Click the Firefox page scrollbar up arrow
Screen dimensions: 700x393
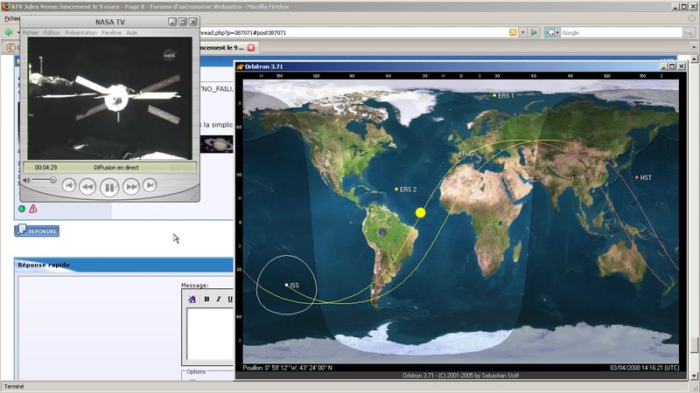point(694,59)
